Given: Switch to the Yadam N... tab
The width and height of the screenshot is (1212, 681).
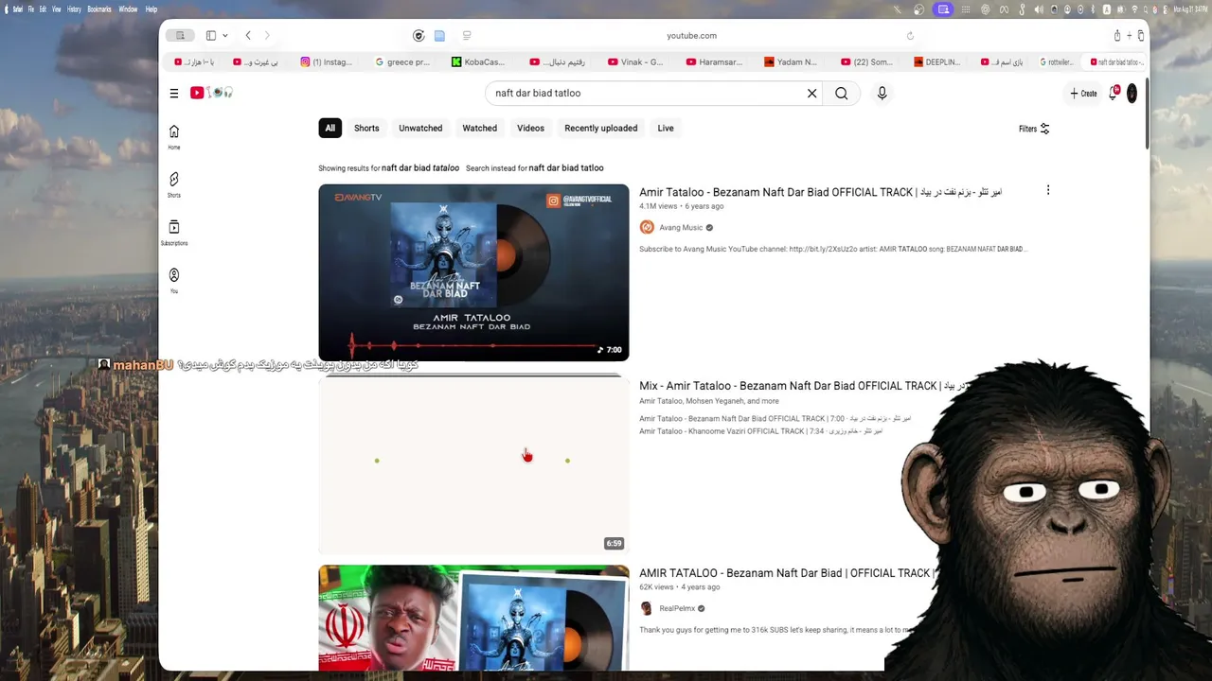Looking at the screenshot, I should point(791,62).
